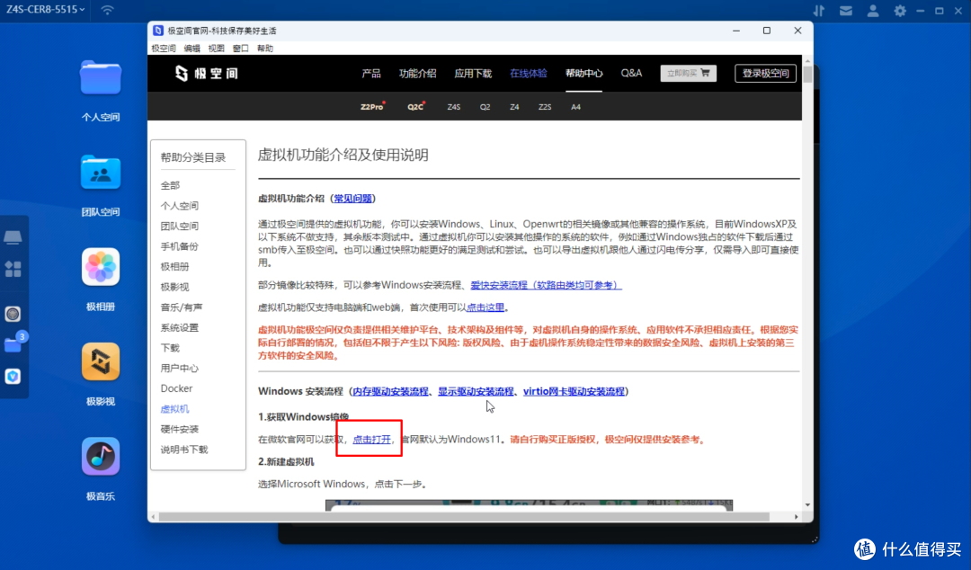Launch the 极音乐 music app icon
Screen dimensions: 971x570
(101, 457)
